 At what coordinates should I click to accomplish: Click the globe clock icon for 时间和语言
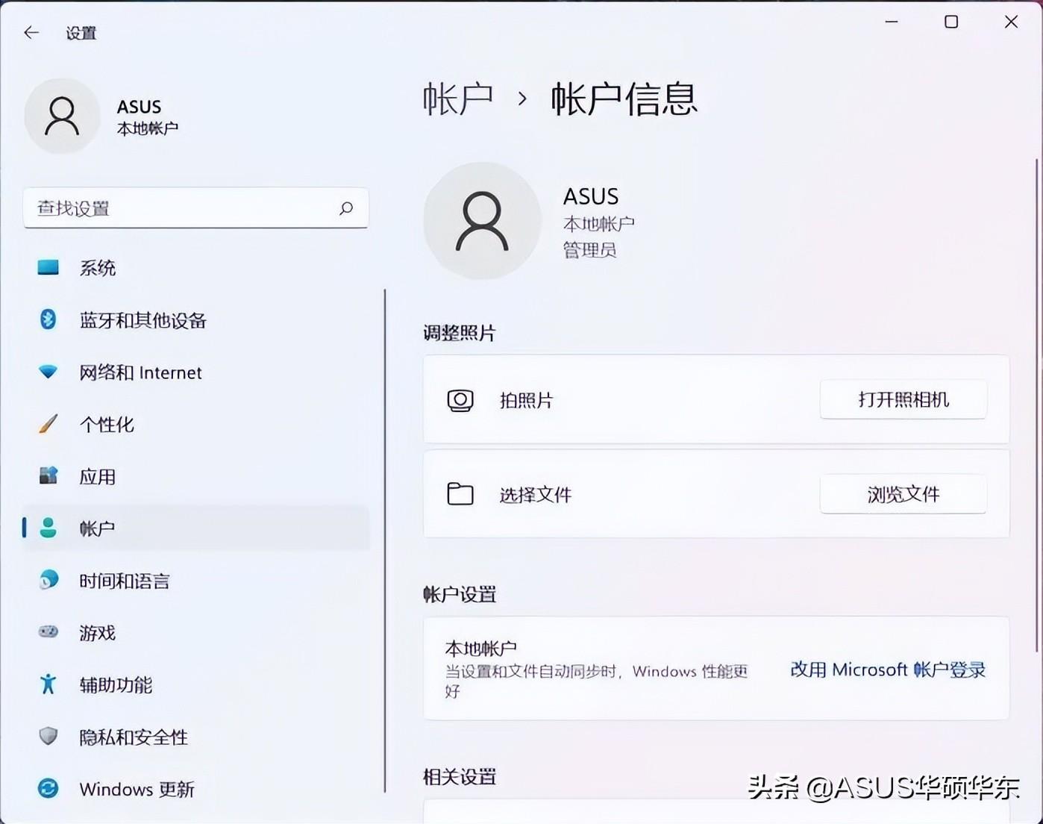click(x=48, y=580)
